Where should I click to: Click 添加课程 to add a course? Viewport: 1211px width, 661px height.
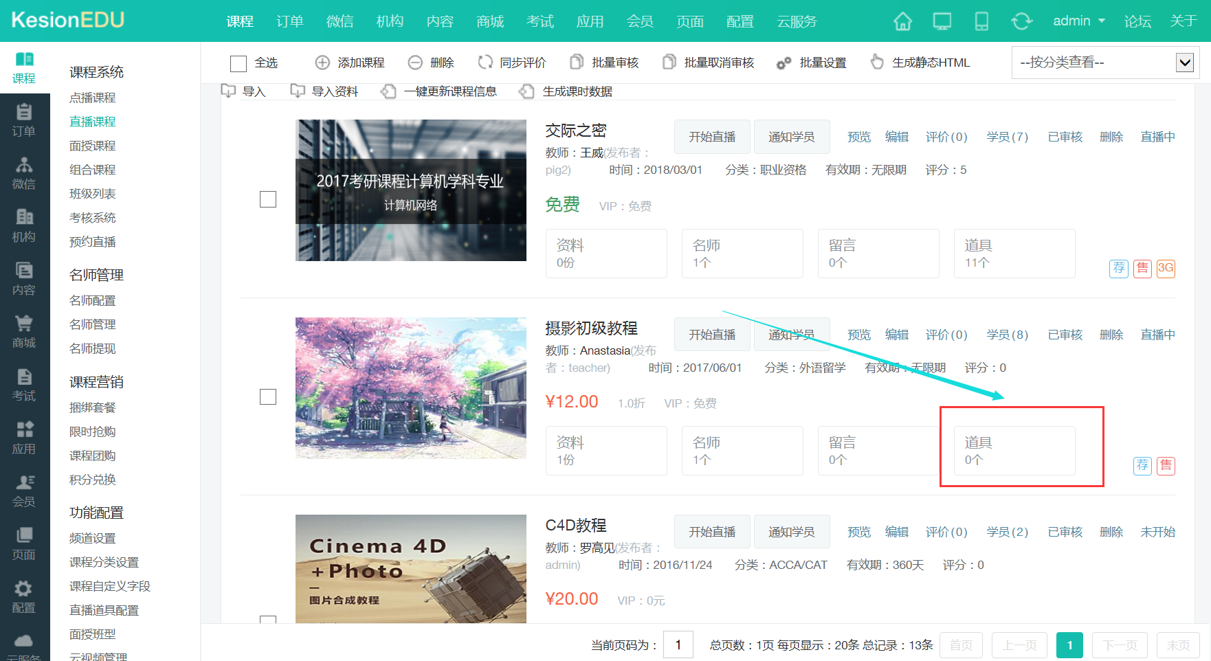[x=351, y=63]
